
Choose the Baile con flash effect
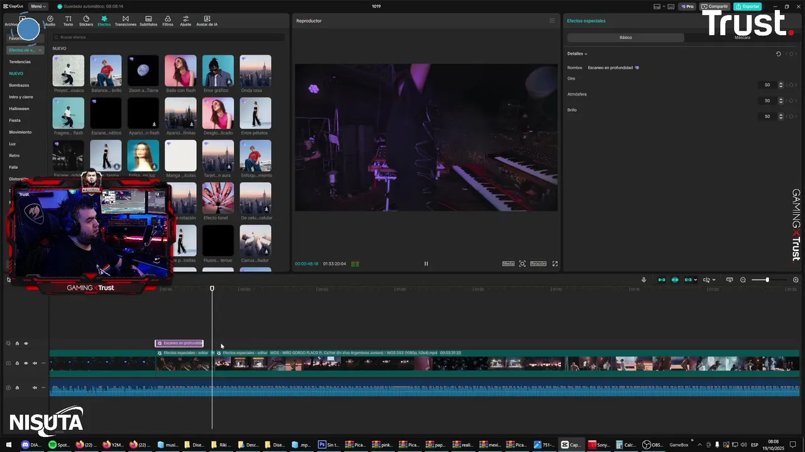(180, 71)
